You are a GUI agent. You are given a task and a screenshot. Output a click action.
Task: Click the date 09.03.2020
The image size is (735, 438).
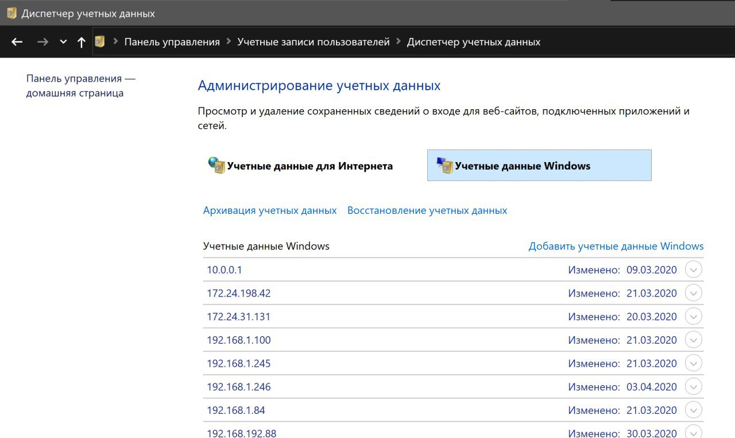click(652, 270)
